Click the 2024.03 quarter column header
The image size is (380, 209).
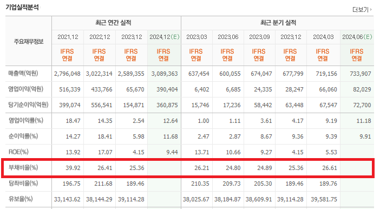click(x=323, y=37)
